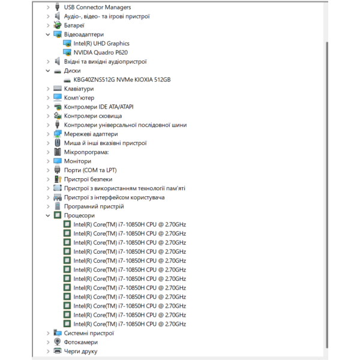Click the port icon beside Порти (COM та LPT)

58,170
